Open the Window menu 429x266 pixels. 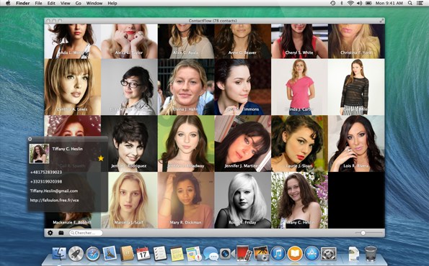94,4
